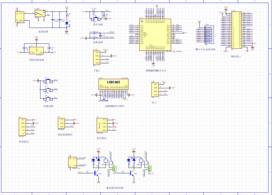
Task: Click the S_CH1 download port connector
Action: pos(97,58)
